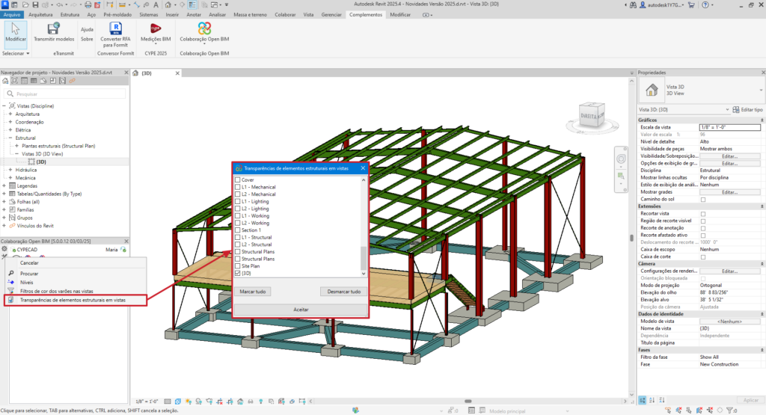Screen dimensions: 766x415
Task: Click the help question mark icon
Action: [x=705, y=5]
